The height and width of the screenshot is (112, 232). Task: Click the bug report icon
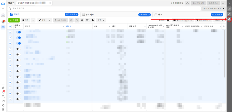[3, 105]
